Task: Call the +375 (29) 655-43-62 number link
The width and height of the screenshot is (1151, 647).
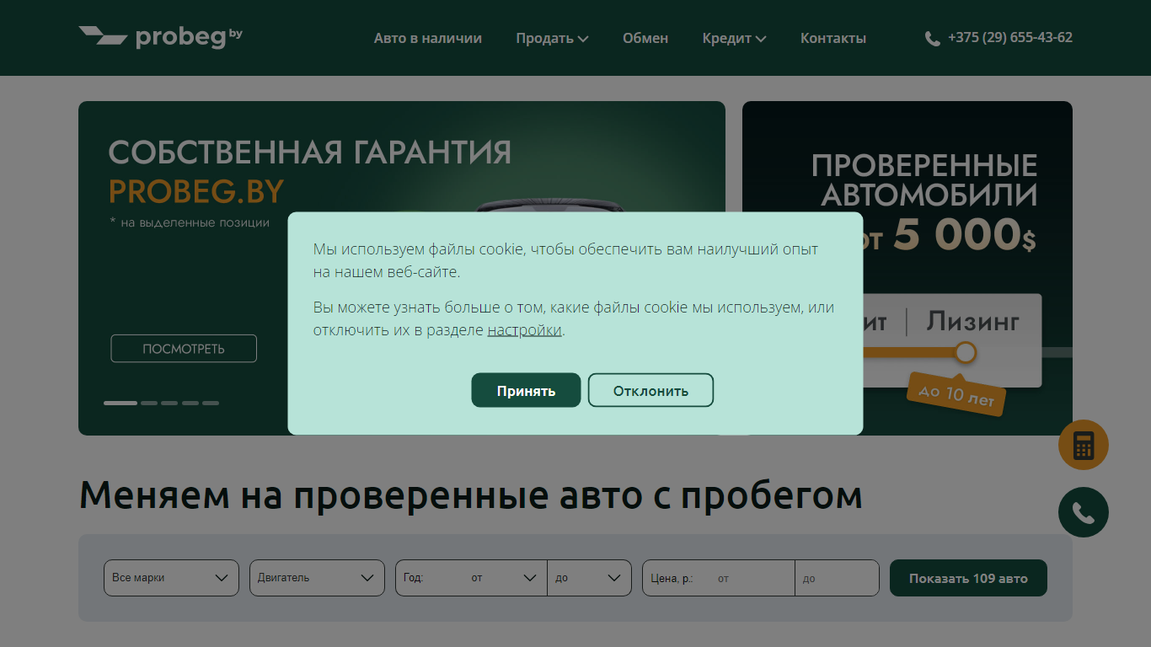Action: [1010, 37]
